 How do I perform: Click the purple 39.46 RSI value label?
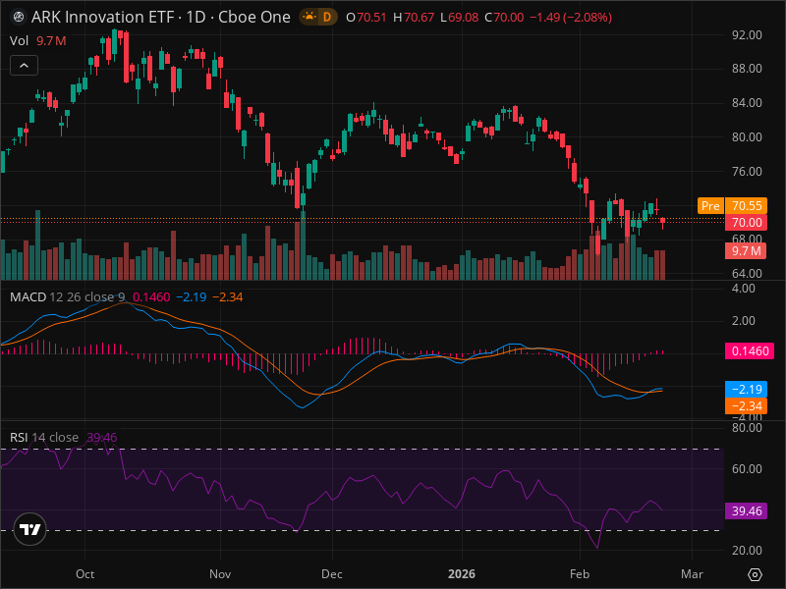[x=746, y=510]
